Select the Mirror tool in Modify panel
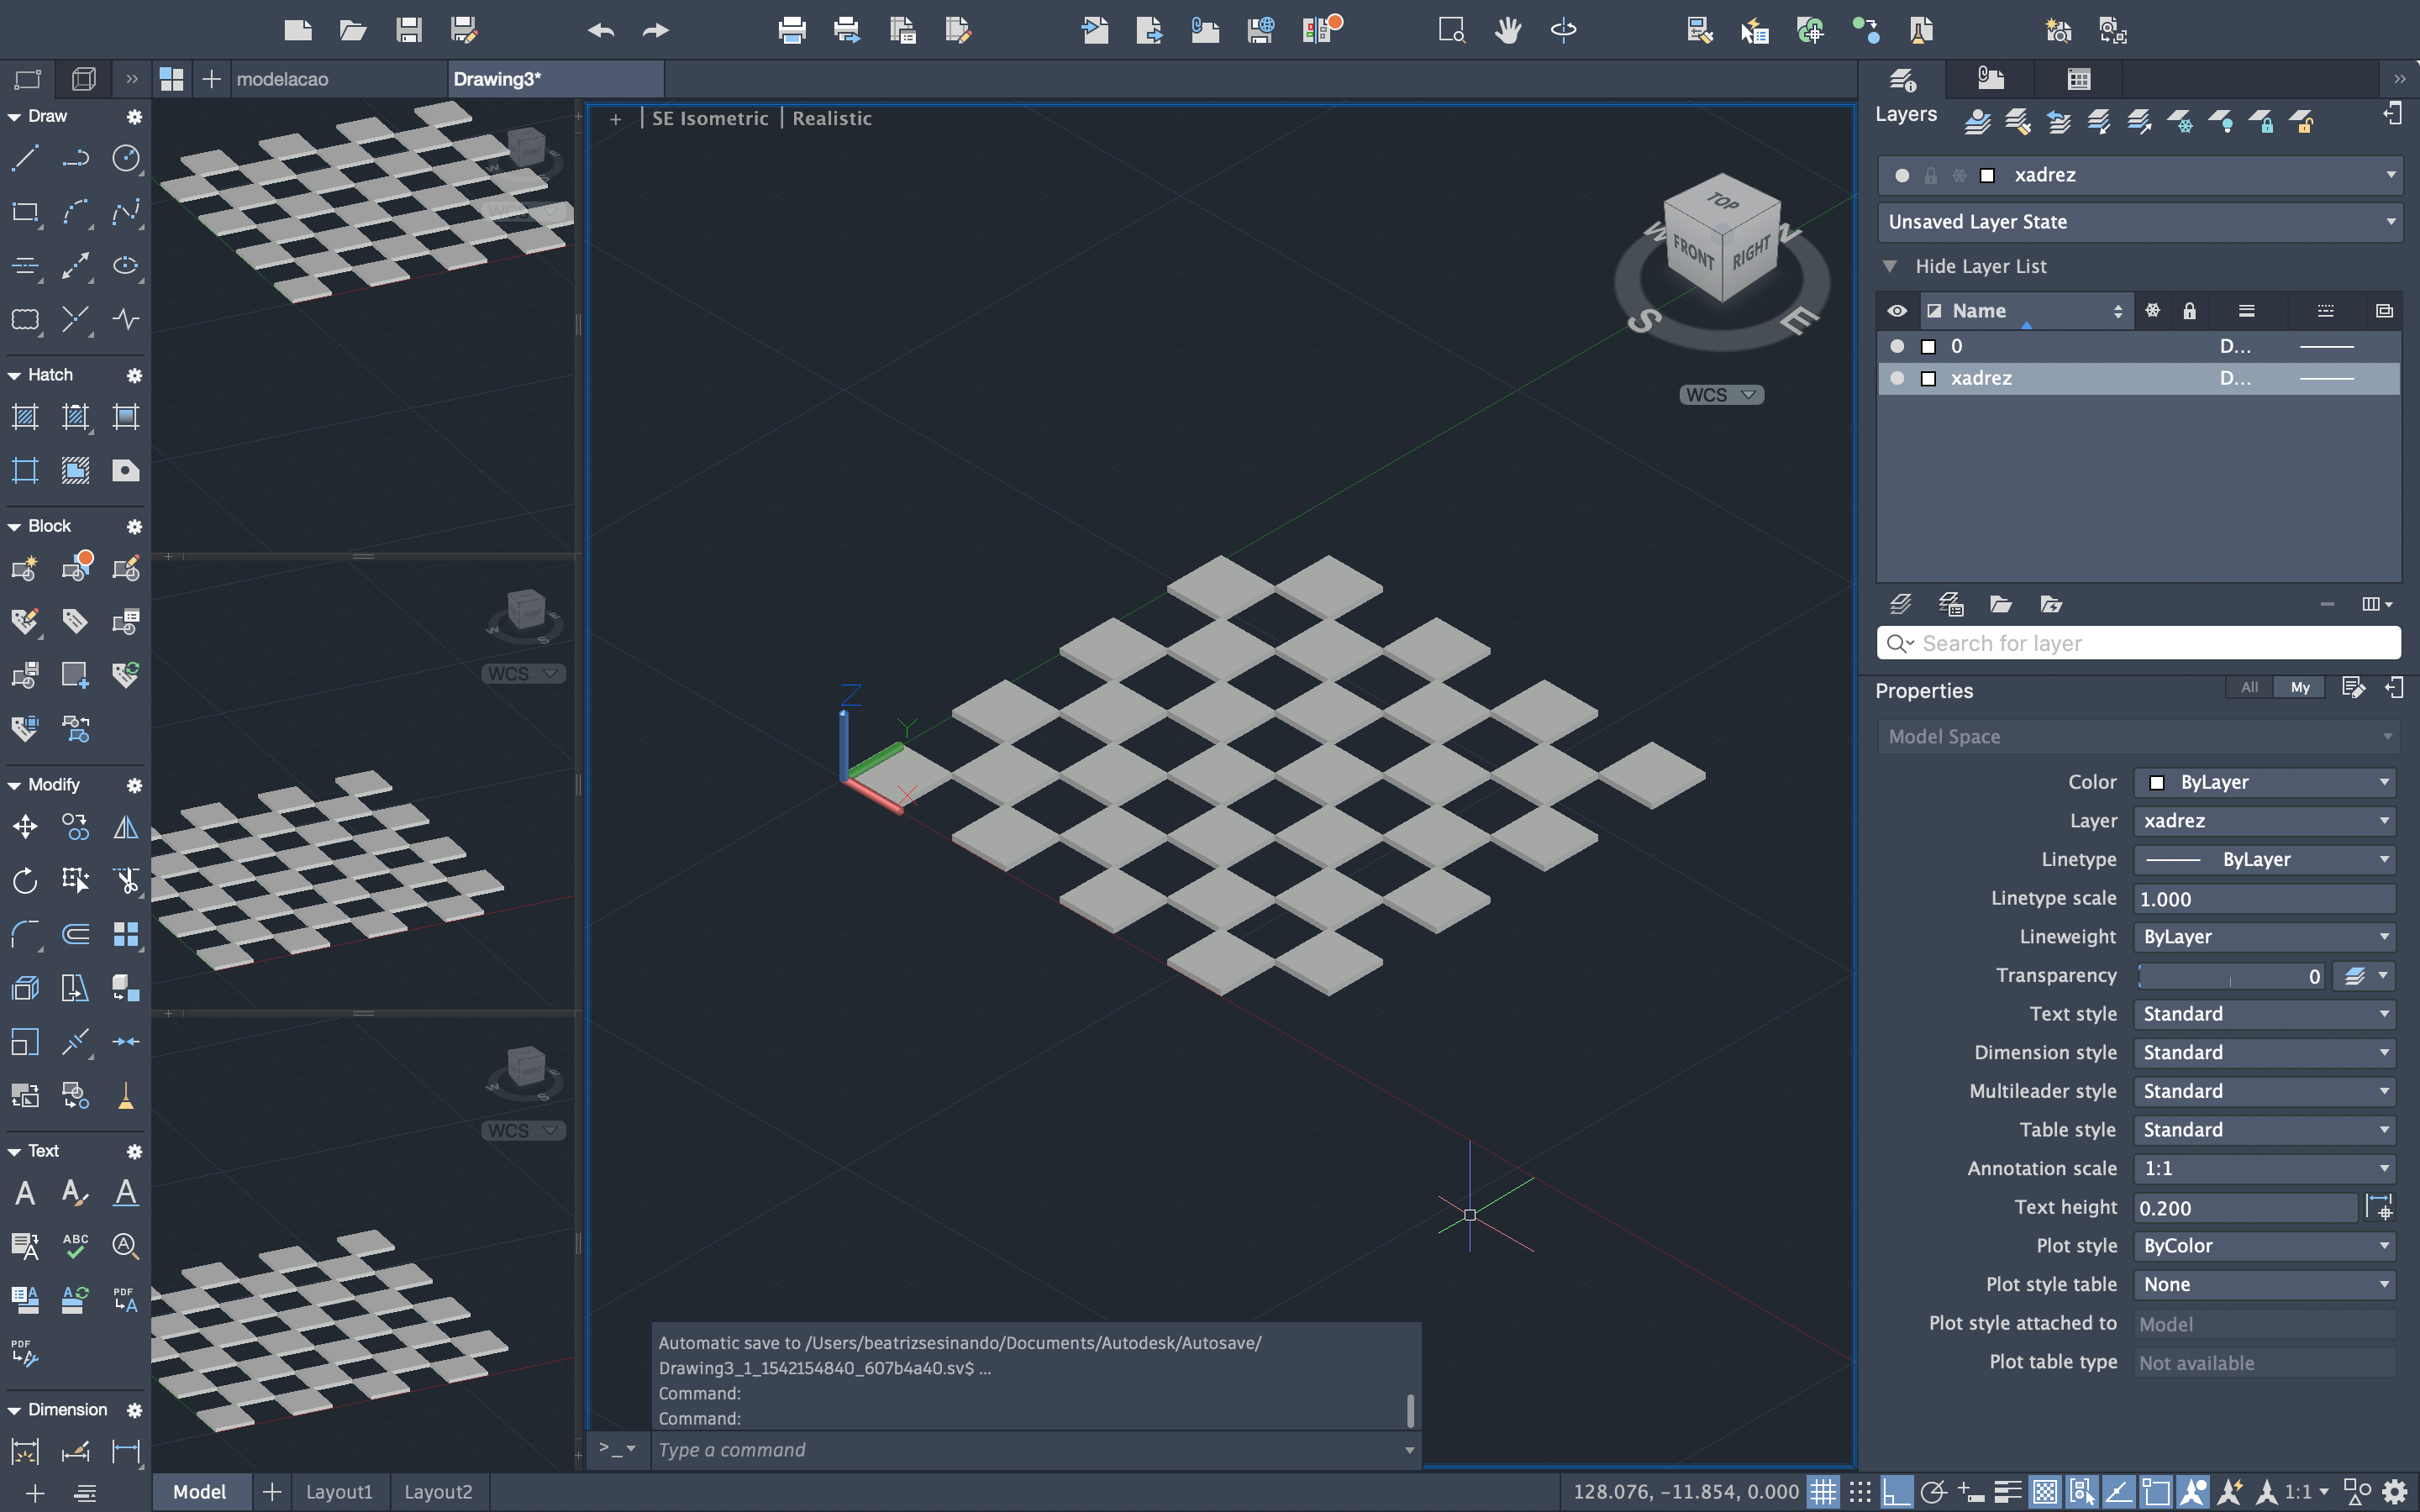This screenshot has height=1512, width=2420. (126, 827)
